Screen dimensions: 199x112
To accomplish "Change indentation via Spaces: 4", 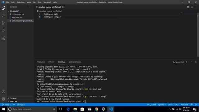I will point(162,105).
